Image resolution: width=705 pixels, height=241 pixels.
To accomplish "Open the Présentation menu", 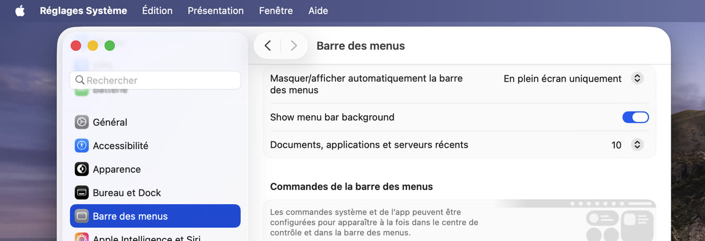I will (216, 11).
